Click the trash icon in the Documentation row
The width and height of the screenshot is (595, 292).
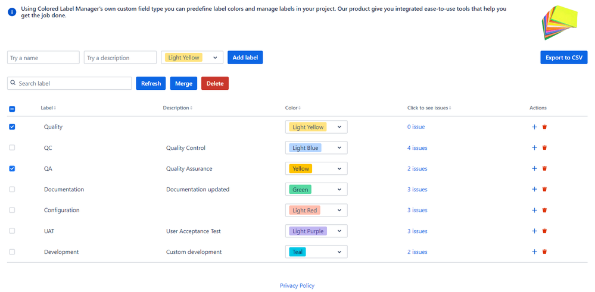tap(544, 189)
